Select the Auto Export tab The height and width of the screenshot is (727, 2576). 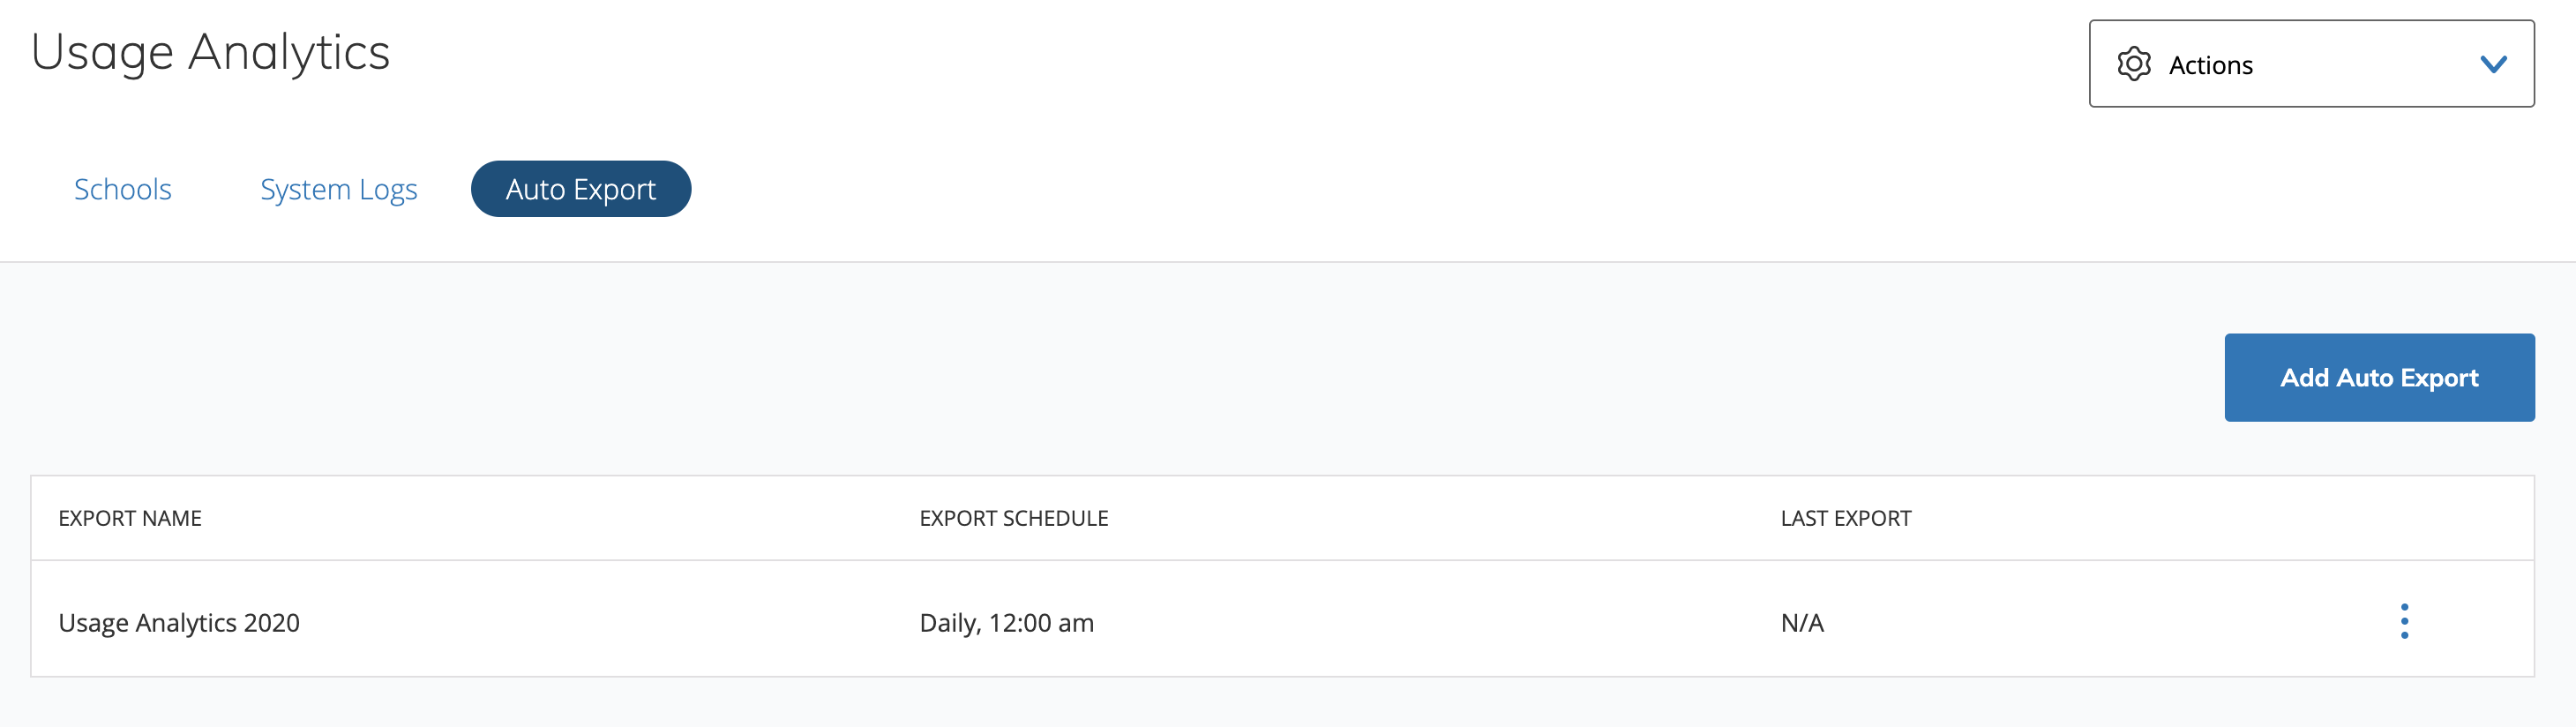(x=580, y=189)
